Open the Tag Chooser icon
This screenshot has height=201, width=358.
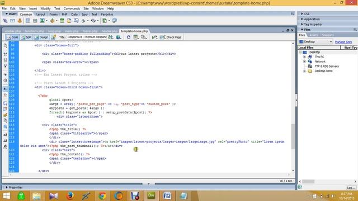115,21
